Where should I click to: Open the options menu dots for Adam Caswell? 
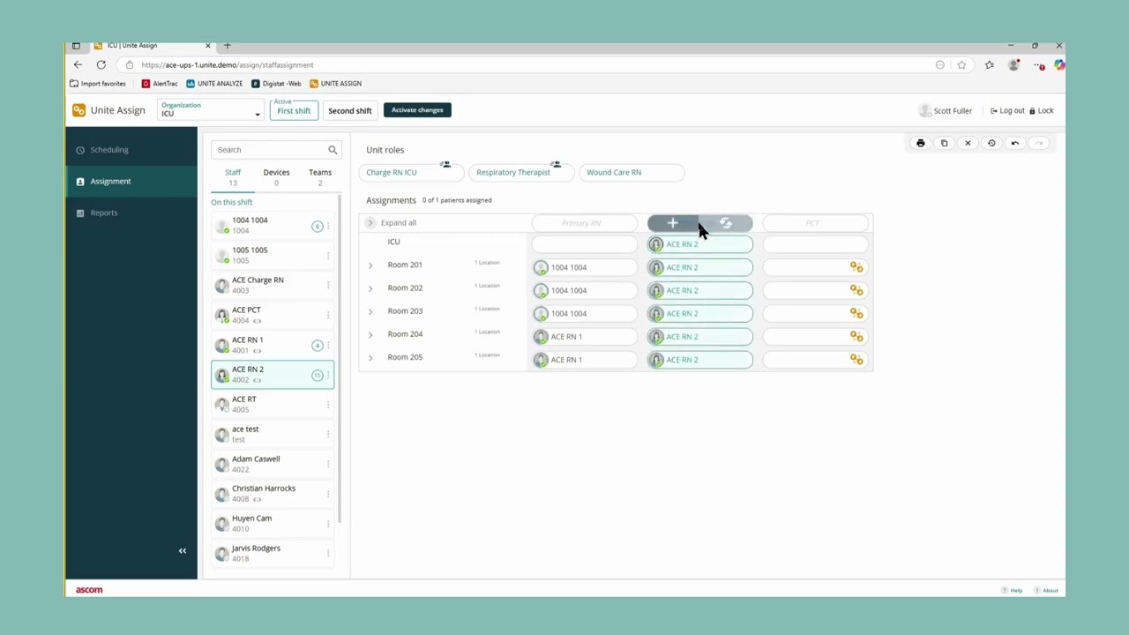(x=328, y=464)
